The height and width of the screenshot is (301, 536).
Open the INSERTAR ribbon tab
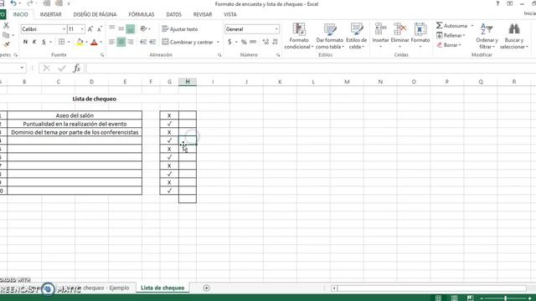tap(50, 14)
